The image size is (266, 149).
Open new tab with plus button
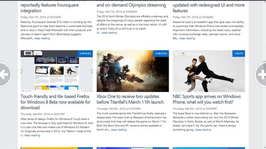pos(261,74)
